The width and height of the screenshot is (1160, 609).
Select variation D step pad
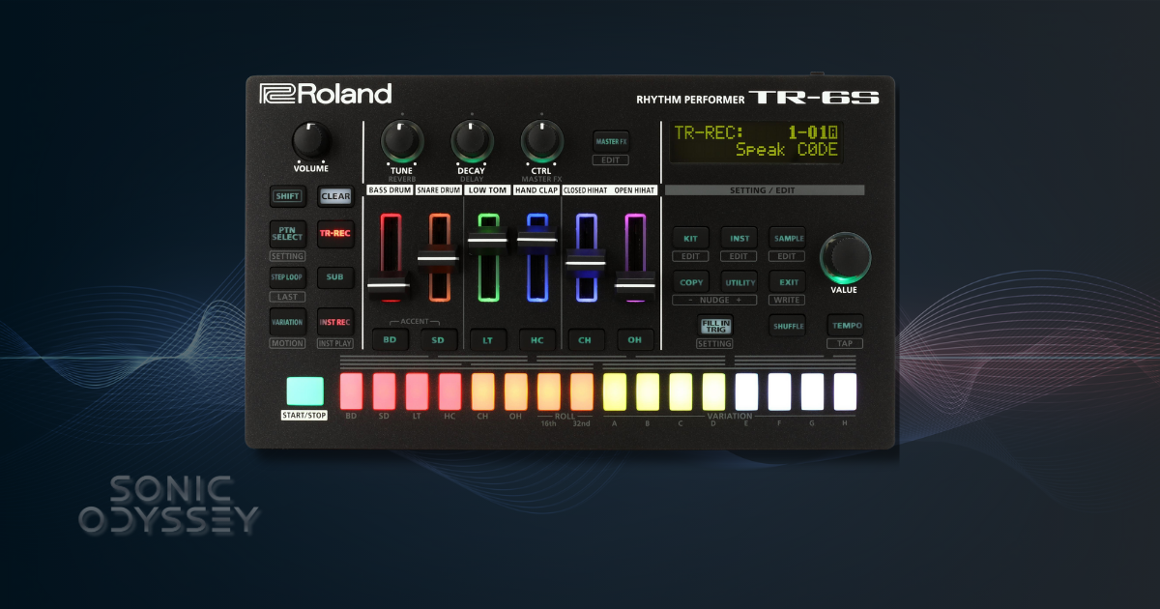pyautogui.click(x=713, y=391)
